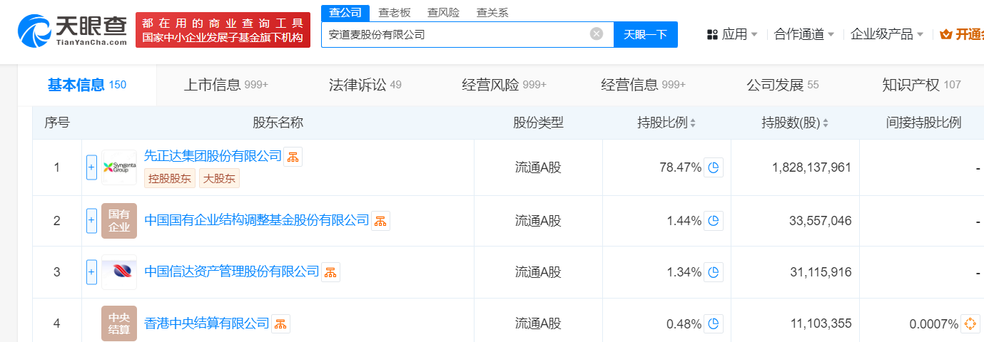The height and width of the screenshot is (342, 984).
Task: Click the 控股股东 tag
Action: pos(169,179)
